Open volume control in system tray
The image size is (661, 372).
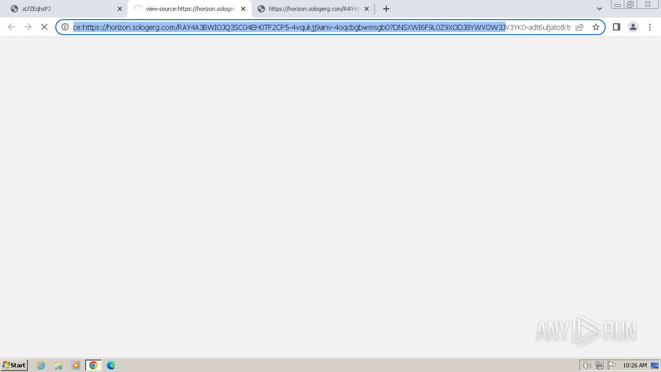coord(587,365)
